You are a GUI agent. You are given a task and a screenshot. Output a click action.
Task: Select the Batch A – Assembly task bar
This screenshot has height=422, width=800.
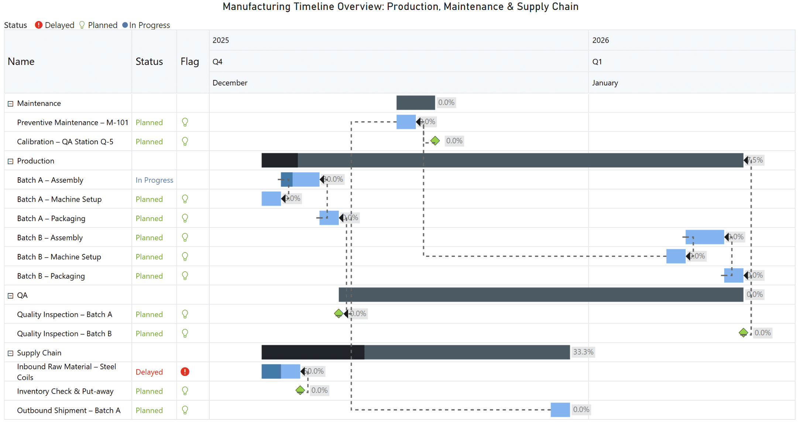(300, 179)
